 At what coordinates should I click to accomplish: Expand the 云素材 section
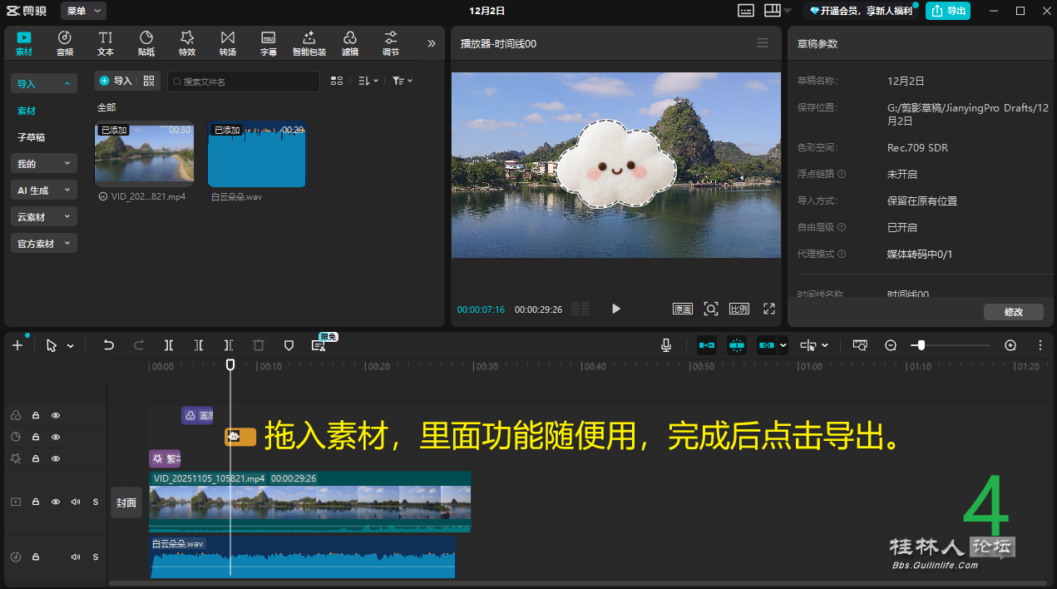coord(44,217)
